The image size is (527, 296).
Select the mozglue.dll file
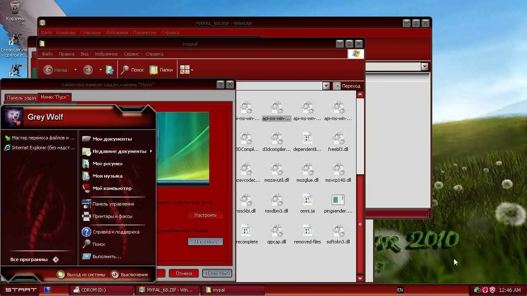tap(307, 173)
